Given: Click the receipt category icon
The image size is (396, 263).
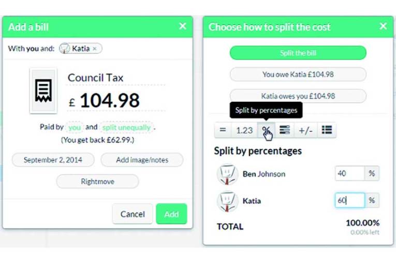Looking at the screenshot, I should point(43,91).
